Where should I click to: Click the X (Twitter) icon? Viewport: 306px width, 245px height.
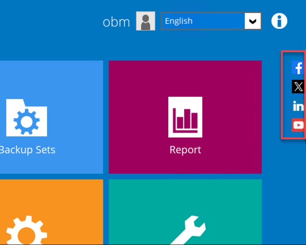[298, 87]
